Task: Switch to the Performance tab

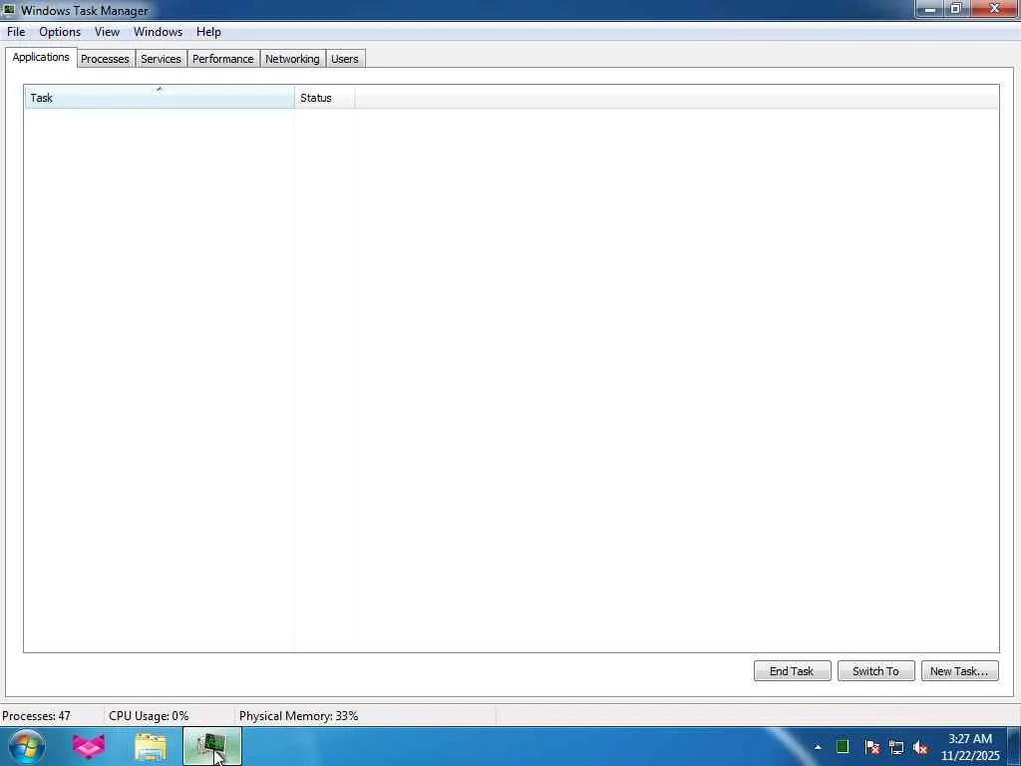Action: [x=222, y=59]
